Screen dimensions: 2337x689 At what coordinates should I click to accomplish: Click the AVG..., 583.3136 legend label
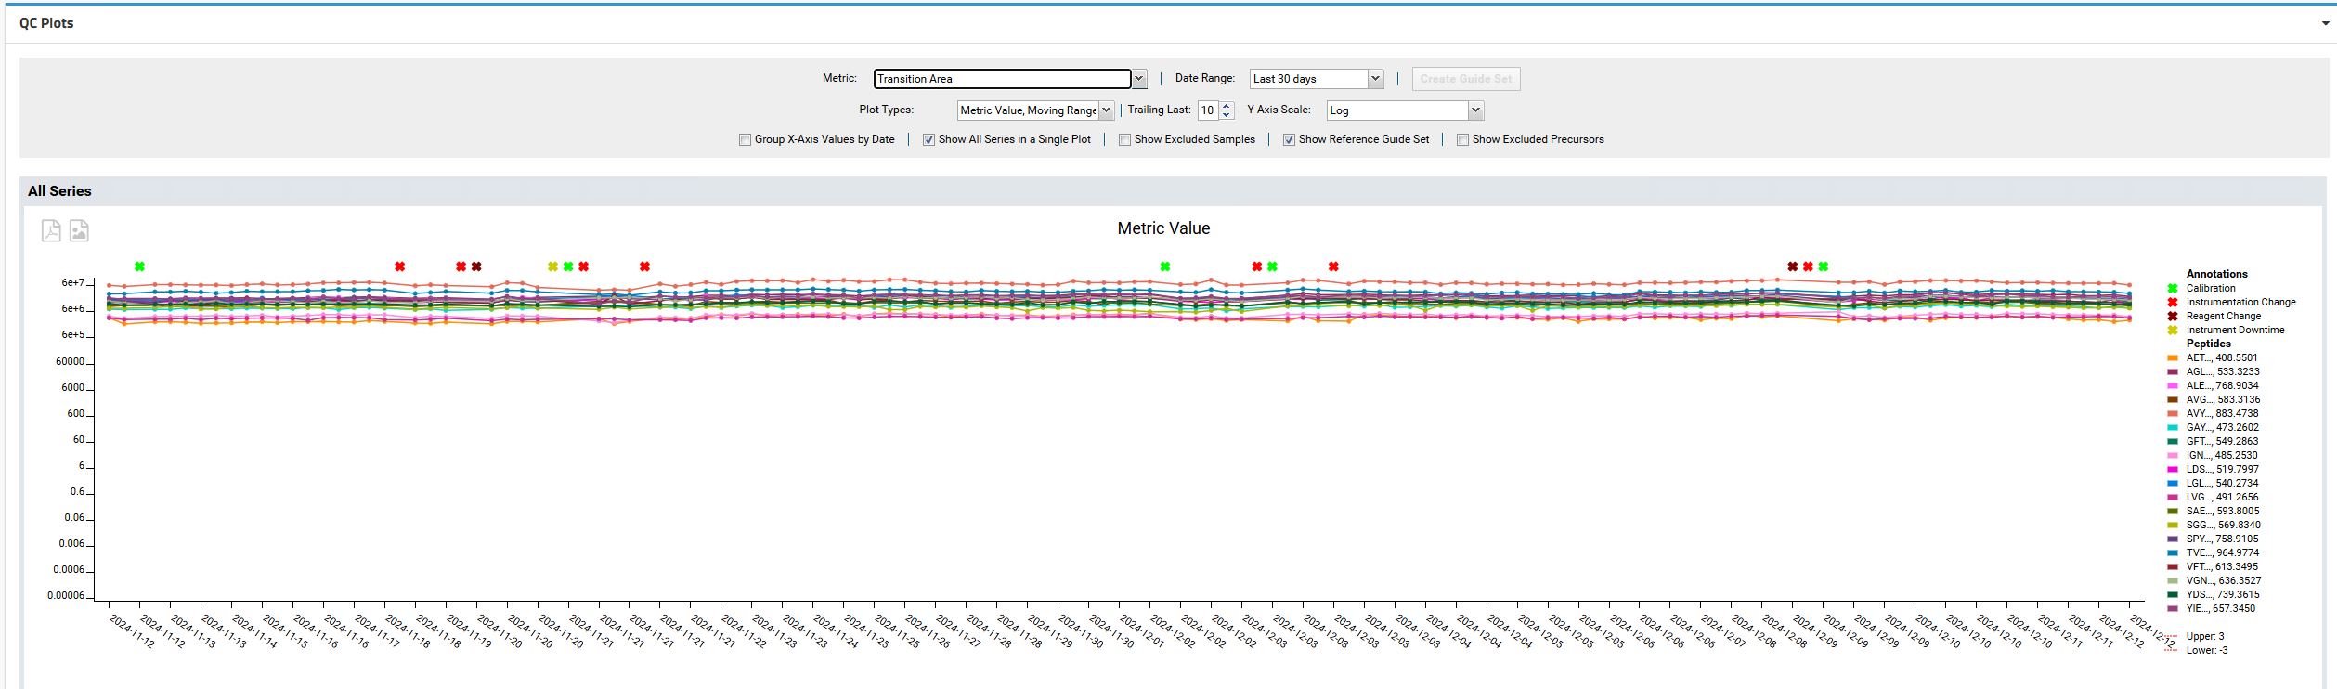2223,399
